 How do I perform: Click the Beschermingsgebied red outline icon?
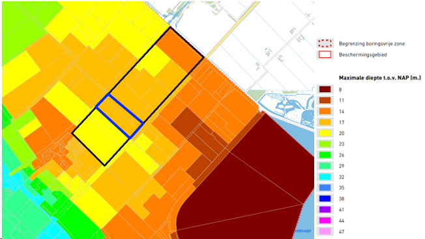pyautogui.click(x=325, y=55)
